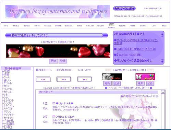The height and width of the screenshot is (130, 171).
Task: Click the up arrow of the ranking scrollbar
Action: tap(163, 92)
